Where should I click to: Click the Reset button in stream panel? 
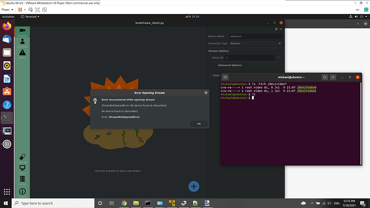215,76
